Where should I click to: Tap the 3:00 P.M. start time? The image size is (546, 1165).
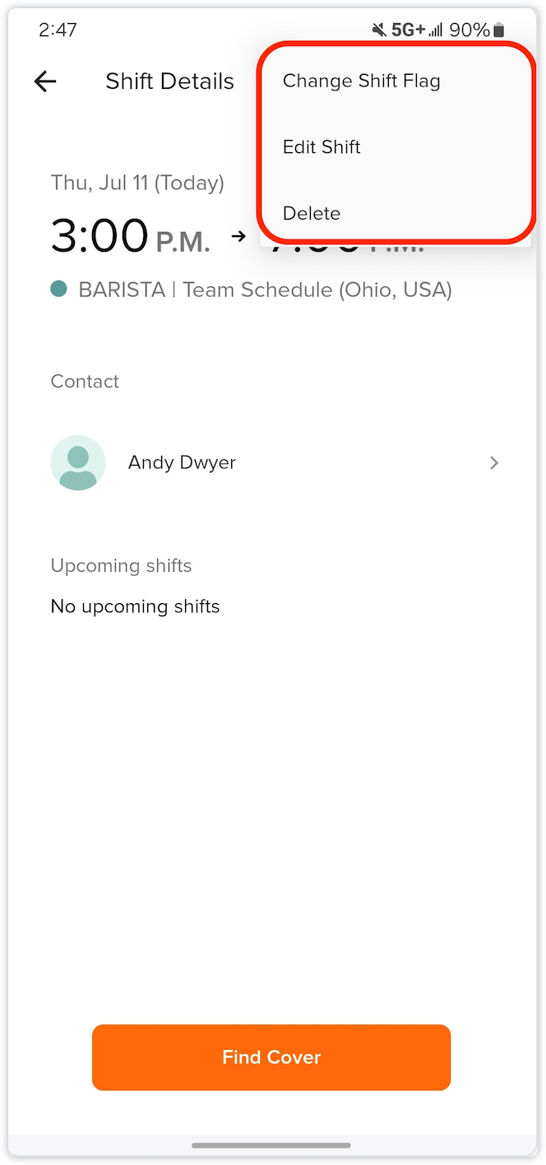(x=130, y=236)
